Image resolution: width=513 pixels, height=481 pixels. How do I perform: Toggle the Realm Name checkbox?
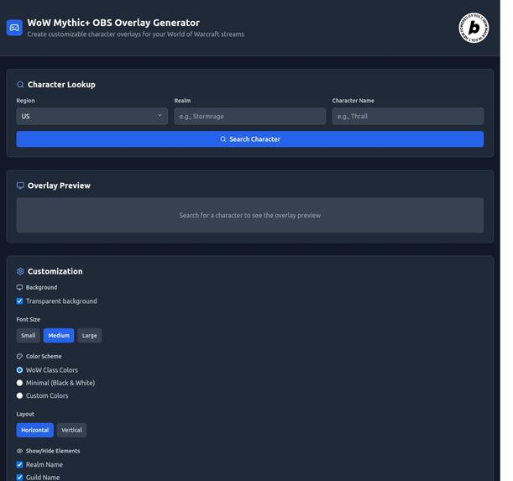point(19,465)
